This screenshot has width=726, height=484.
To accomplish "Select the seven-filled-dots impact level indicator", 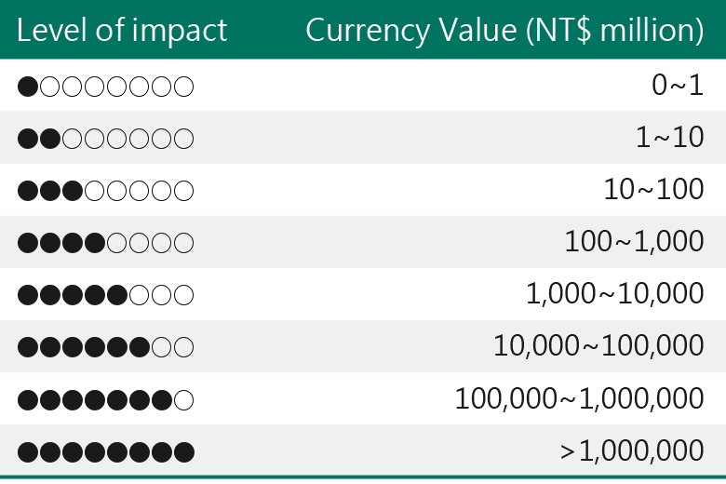I will tap(105, 400).
